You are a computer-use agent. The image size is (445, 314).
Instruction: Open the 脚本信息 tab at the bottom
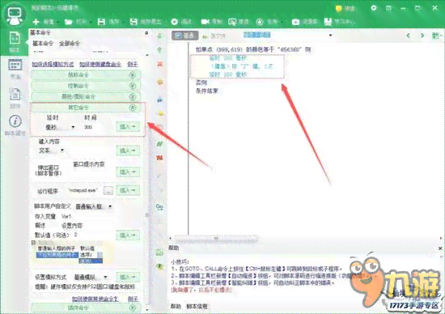(197, 306)
